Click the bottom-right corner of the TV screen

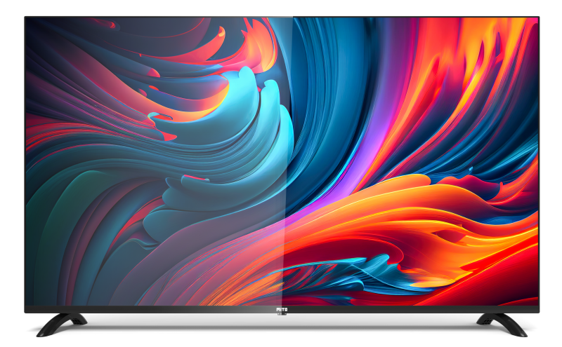537,304
